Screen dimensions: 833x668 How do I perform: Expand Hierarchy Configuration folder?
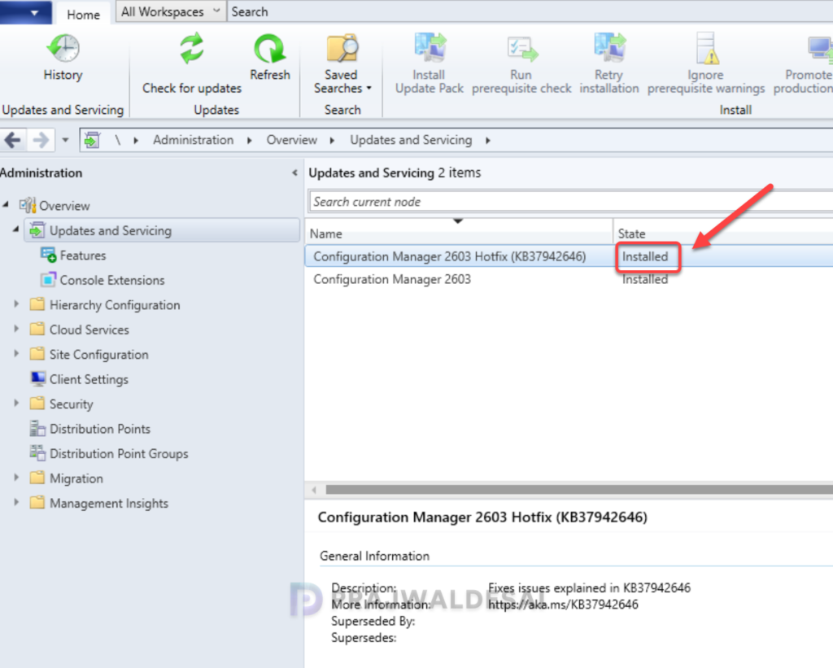coord(16,304)
